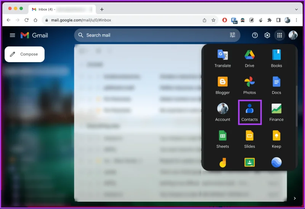
Task: Open the Extensions puzzle menu
Action: [270, 20]
